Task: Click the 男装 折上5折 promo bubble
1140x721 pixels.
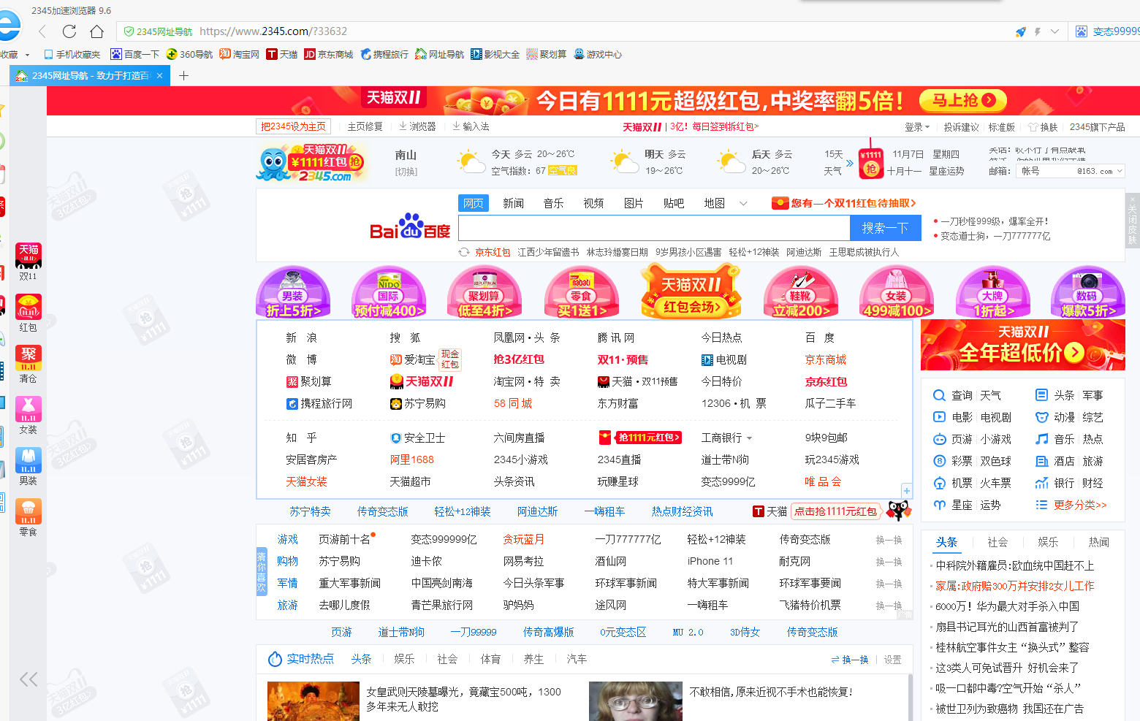Action: (293, 291)
